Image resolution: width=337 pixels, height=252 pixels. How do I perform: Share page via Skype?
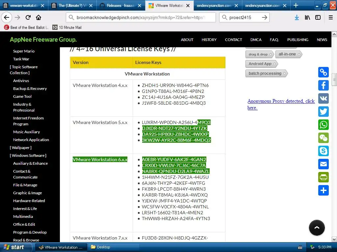[323, 151]
